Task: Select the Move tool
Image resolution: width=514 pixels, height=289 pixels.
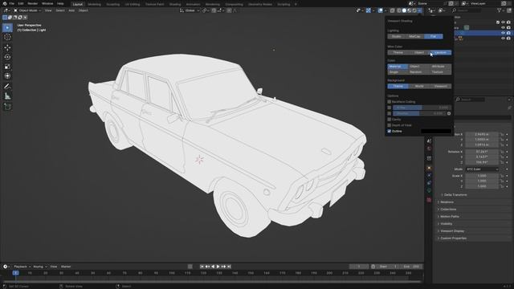Action: pos(7,48)
